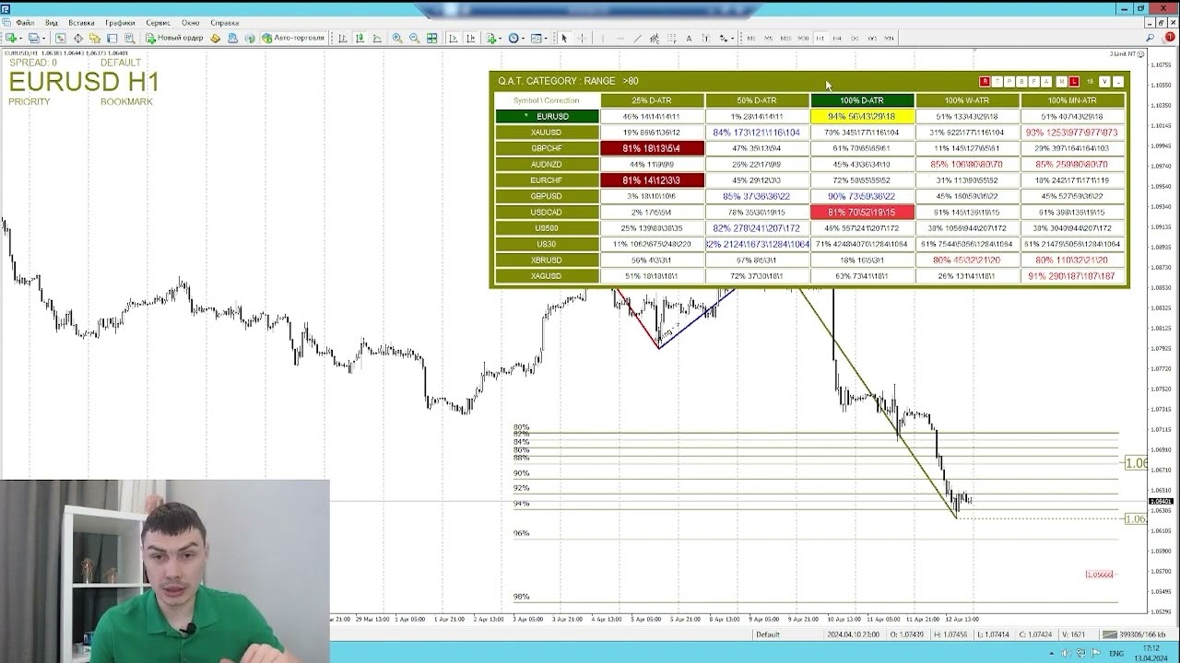Image resolution: width=1180 pixels, height=663 pixels.
Task: Enable chart auto scroll icon
Action: point(454,39)
